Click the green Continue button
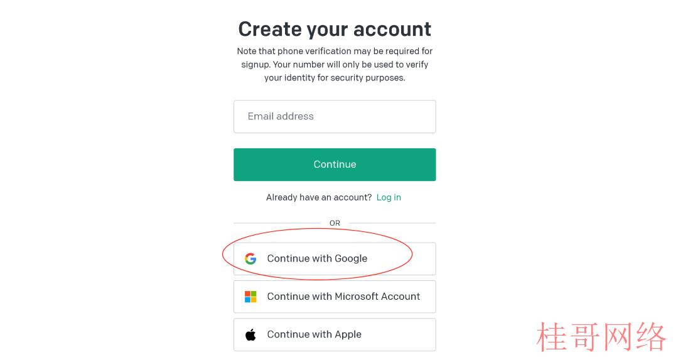 [335, 165]
